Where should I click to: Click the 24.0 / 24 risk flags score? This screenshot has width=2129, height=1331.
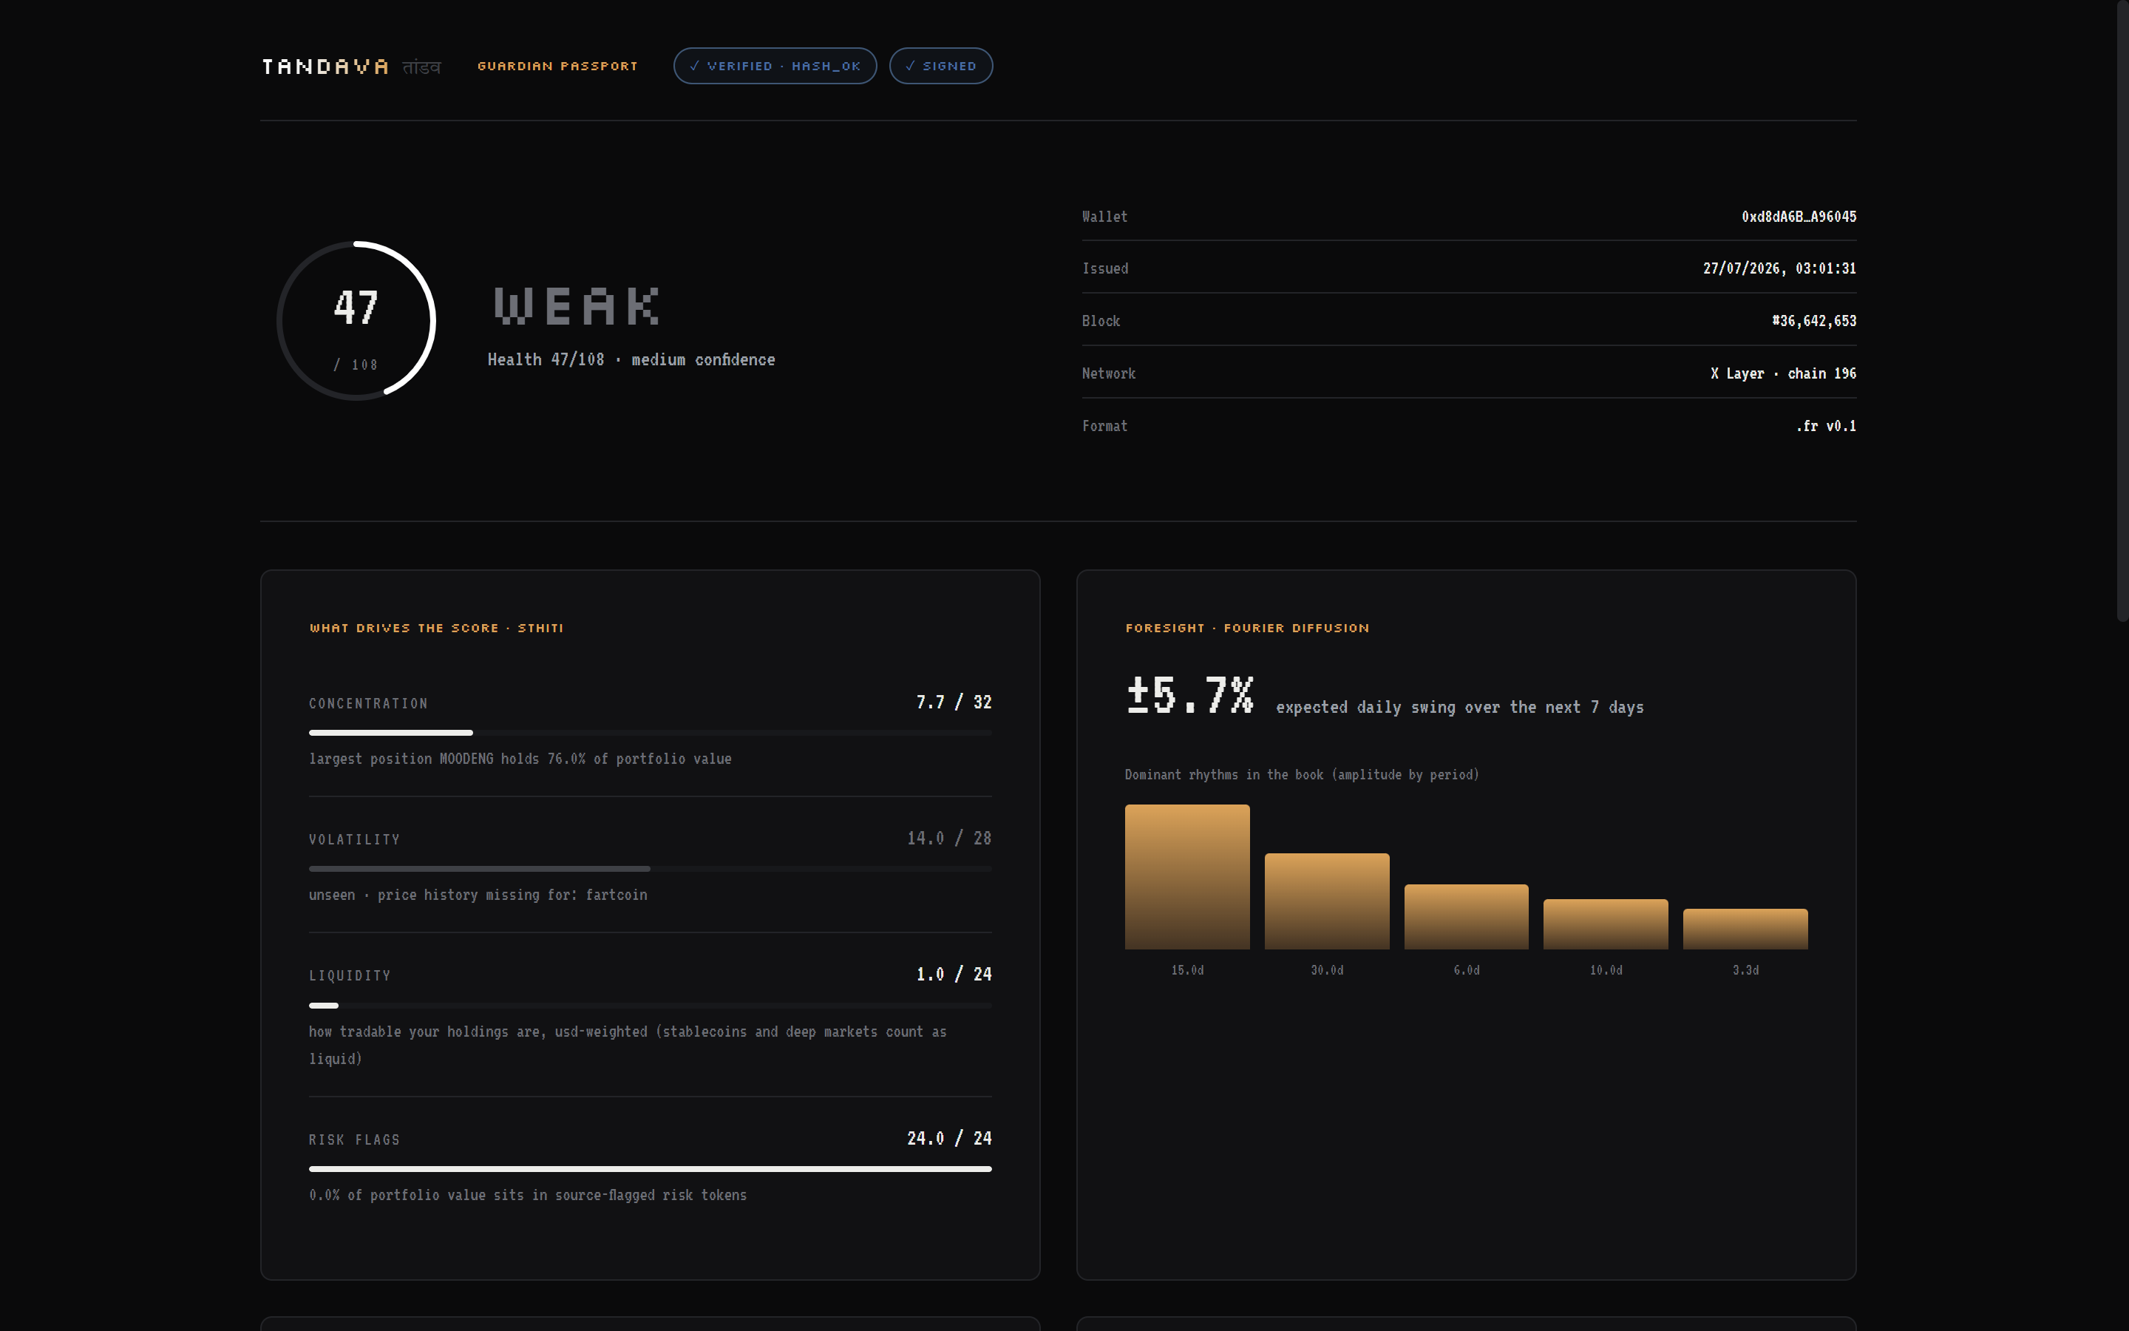[949, 1138]
